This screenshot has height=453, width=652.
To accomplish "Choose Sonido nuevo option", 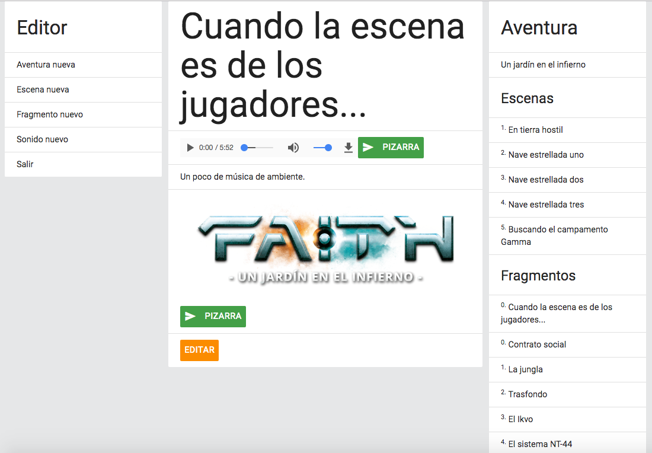I will (42, 139).
